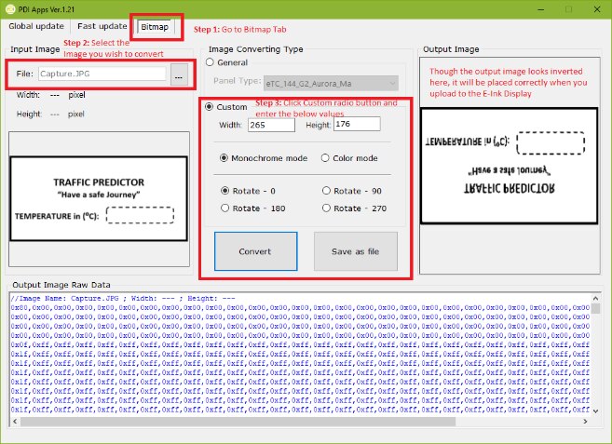Click the vertical scrollbar thumb in raw data
612x444 pixels.
pos(595,309)
